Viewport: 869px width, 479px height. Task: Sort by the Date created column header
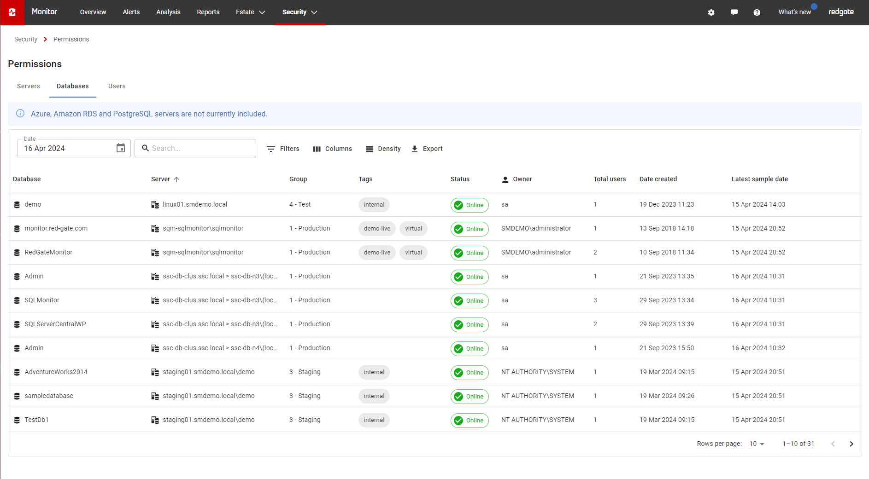coord(658,179)
